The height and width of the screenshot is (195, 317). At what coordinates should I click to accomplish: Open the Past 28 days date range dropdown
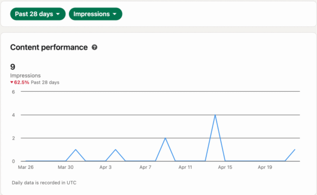pos(37,14)
